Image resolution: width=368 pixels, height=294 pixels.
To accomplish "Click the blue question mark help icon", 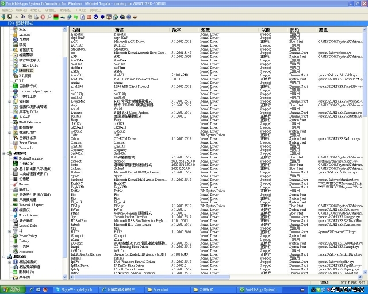I will (x=129, y=17).
